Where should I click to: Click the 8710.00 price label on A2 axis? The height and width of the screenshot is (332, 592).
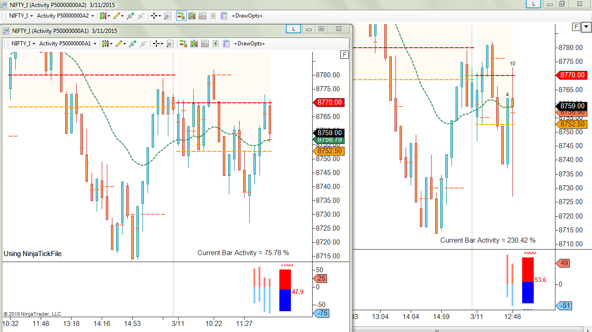click(x=571, y=244)
